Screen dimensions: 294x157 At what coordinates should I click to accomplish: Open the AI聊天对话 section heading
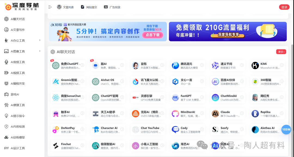(x=66, y=52)
